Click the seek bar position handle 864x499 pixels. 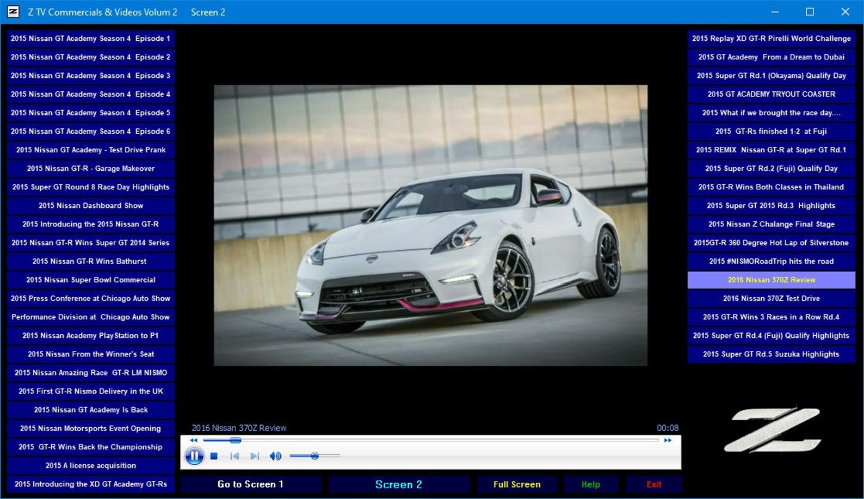tap(235, 440)
